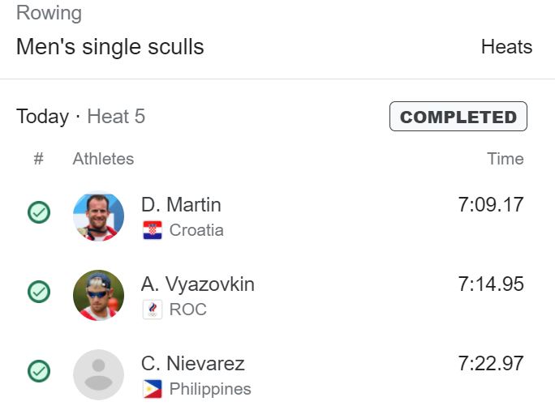The height and width of the screenshot is (410, 555).
Task: Open athlete A. Vyazovkin's name link
Action: pos(198,284)
